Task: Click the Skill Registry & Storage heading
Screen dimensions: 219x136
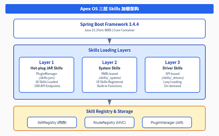Action: point(109,111)
